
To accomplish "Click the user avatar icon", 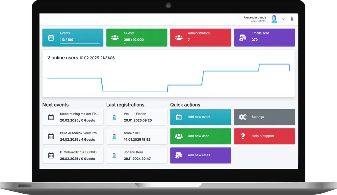I will 274,19.
